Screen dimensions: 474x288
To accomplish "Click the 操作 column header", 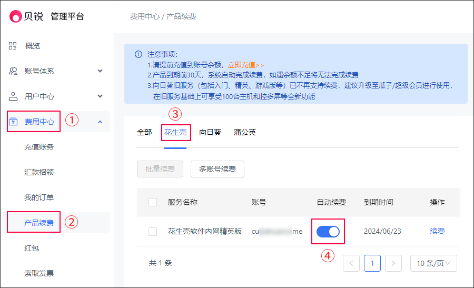I will (438, 202).
